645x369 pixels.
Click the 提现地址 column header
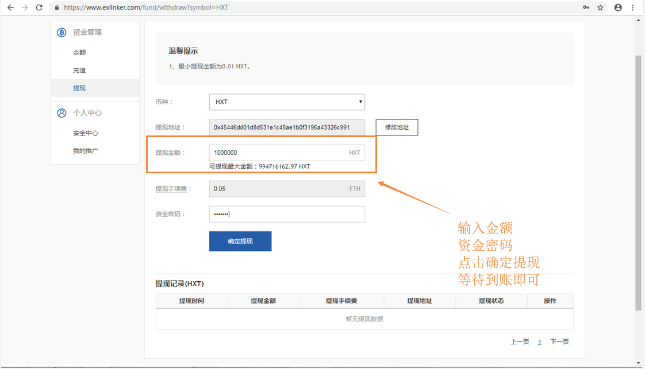click(420, 301)
